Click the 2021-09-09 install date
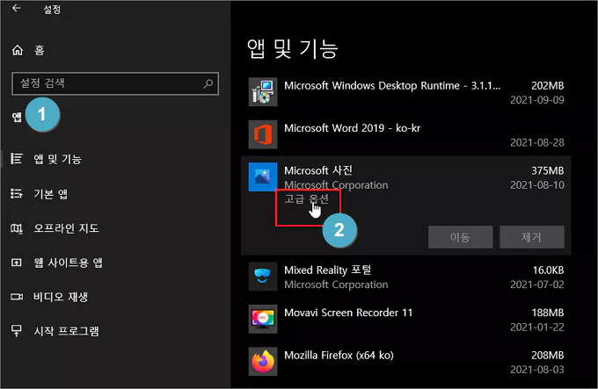598x389 pixels. pyautogui.click(x=537, y=100)
